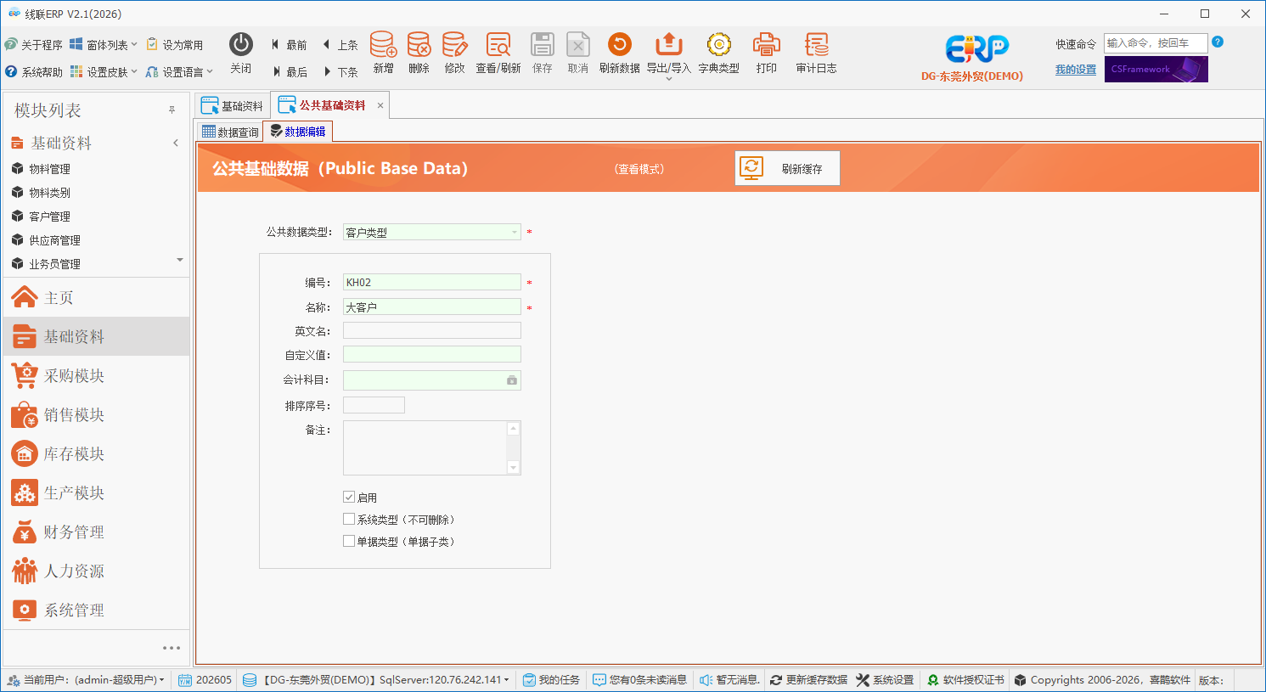Click the 删除 (delete) toolbar icon
The width and height of the screenshot is (1266, 692).
pos(419,53)
